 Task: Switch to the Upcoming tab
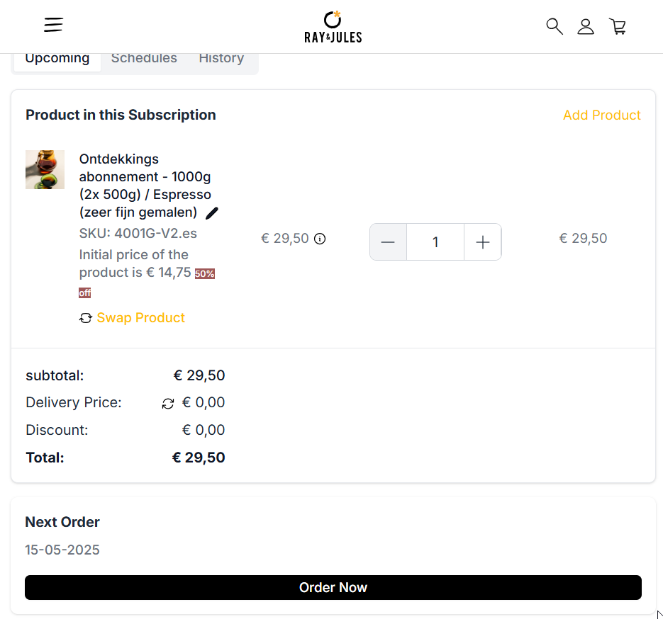click(57, 59)
